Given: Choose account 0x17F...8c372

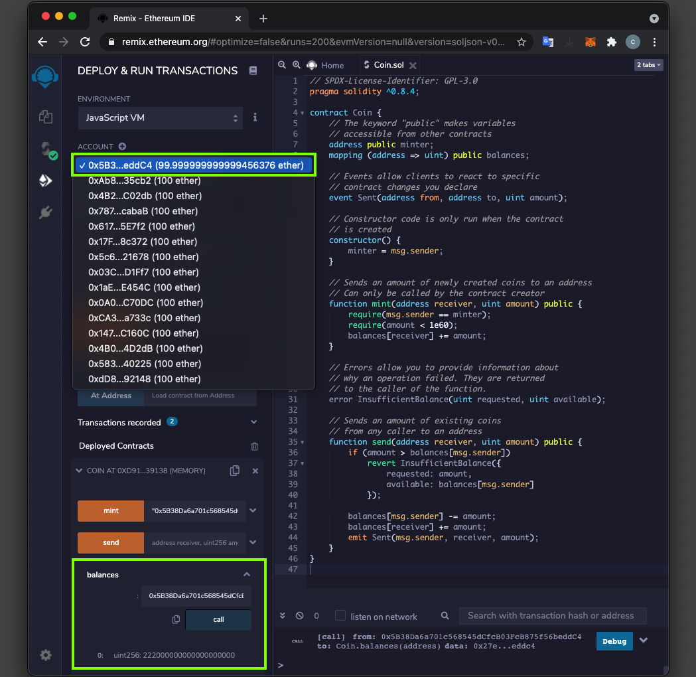Looking at the screenshot, I should 194,242.
